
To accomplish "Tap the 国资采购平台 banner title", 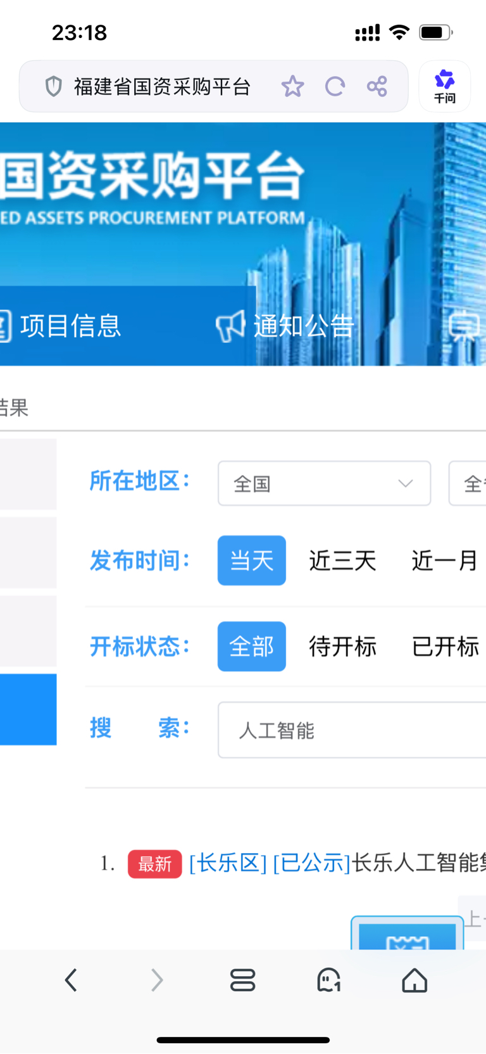I will (x=152, y=175).
